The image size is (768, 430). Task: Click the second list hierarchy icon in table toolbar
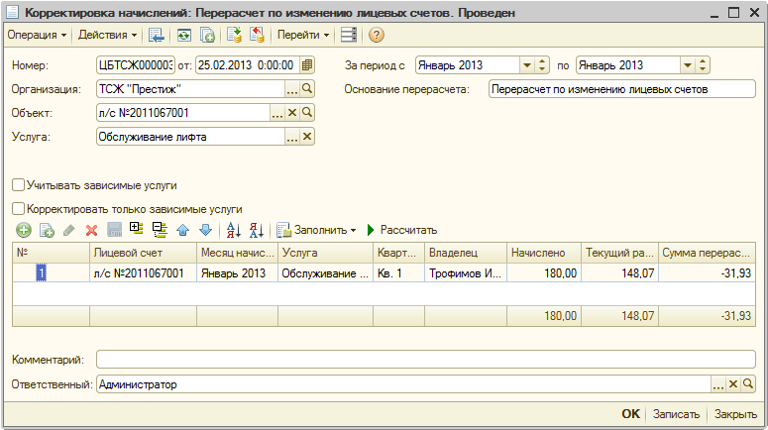coord(160,230)
